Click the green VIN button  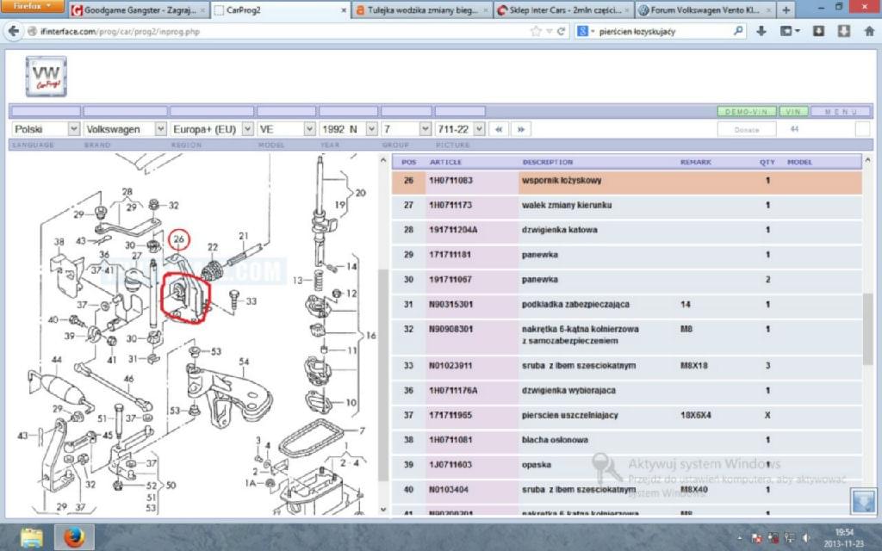tap(793, 111)
